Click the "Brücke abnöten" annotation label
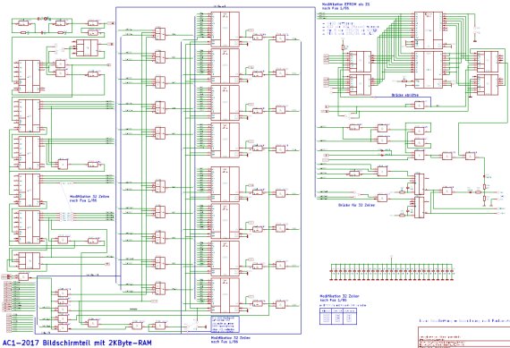Screen dimensions: 510x348 pyautogui.click(x=405, y=95)
